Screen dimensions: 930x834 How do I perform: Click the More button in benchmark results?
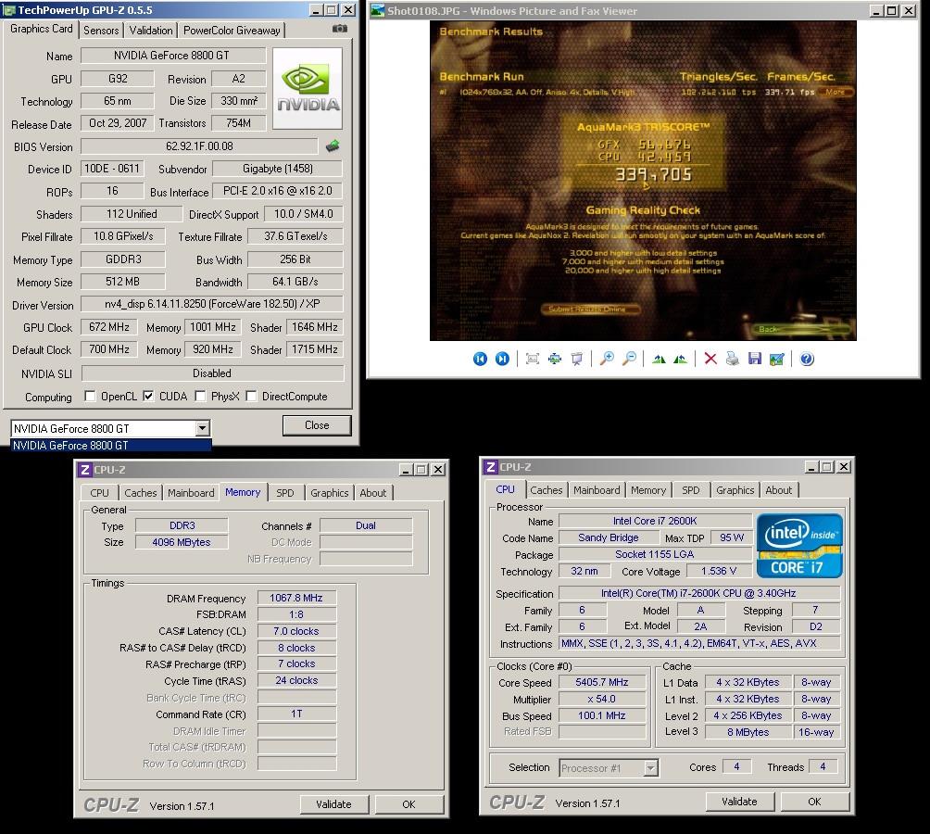(x=836, y=92)
